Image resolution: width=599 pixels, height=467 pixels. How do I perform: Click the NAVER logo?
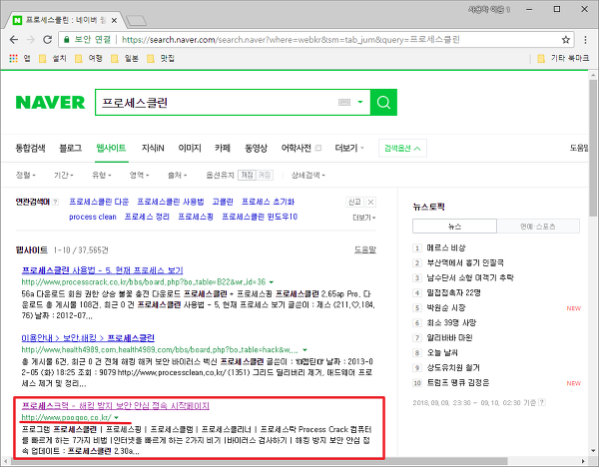[50, 103]
